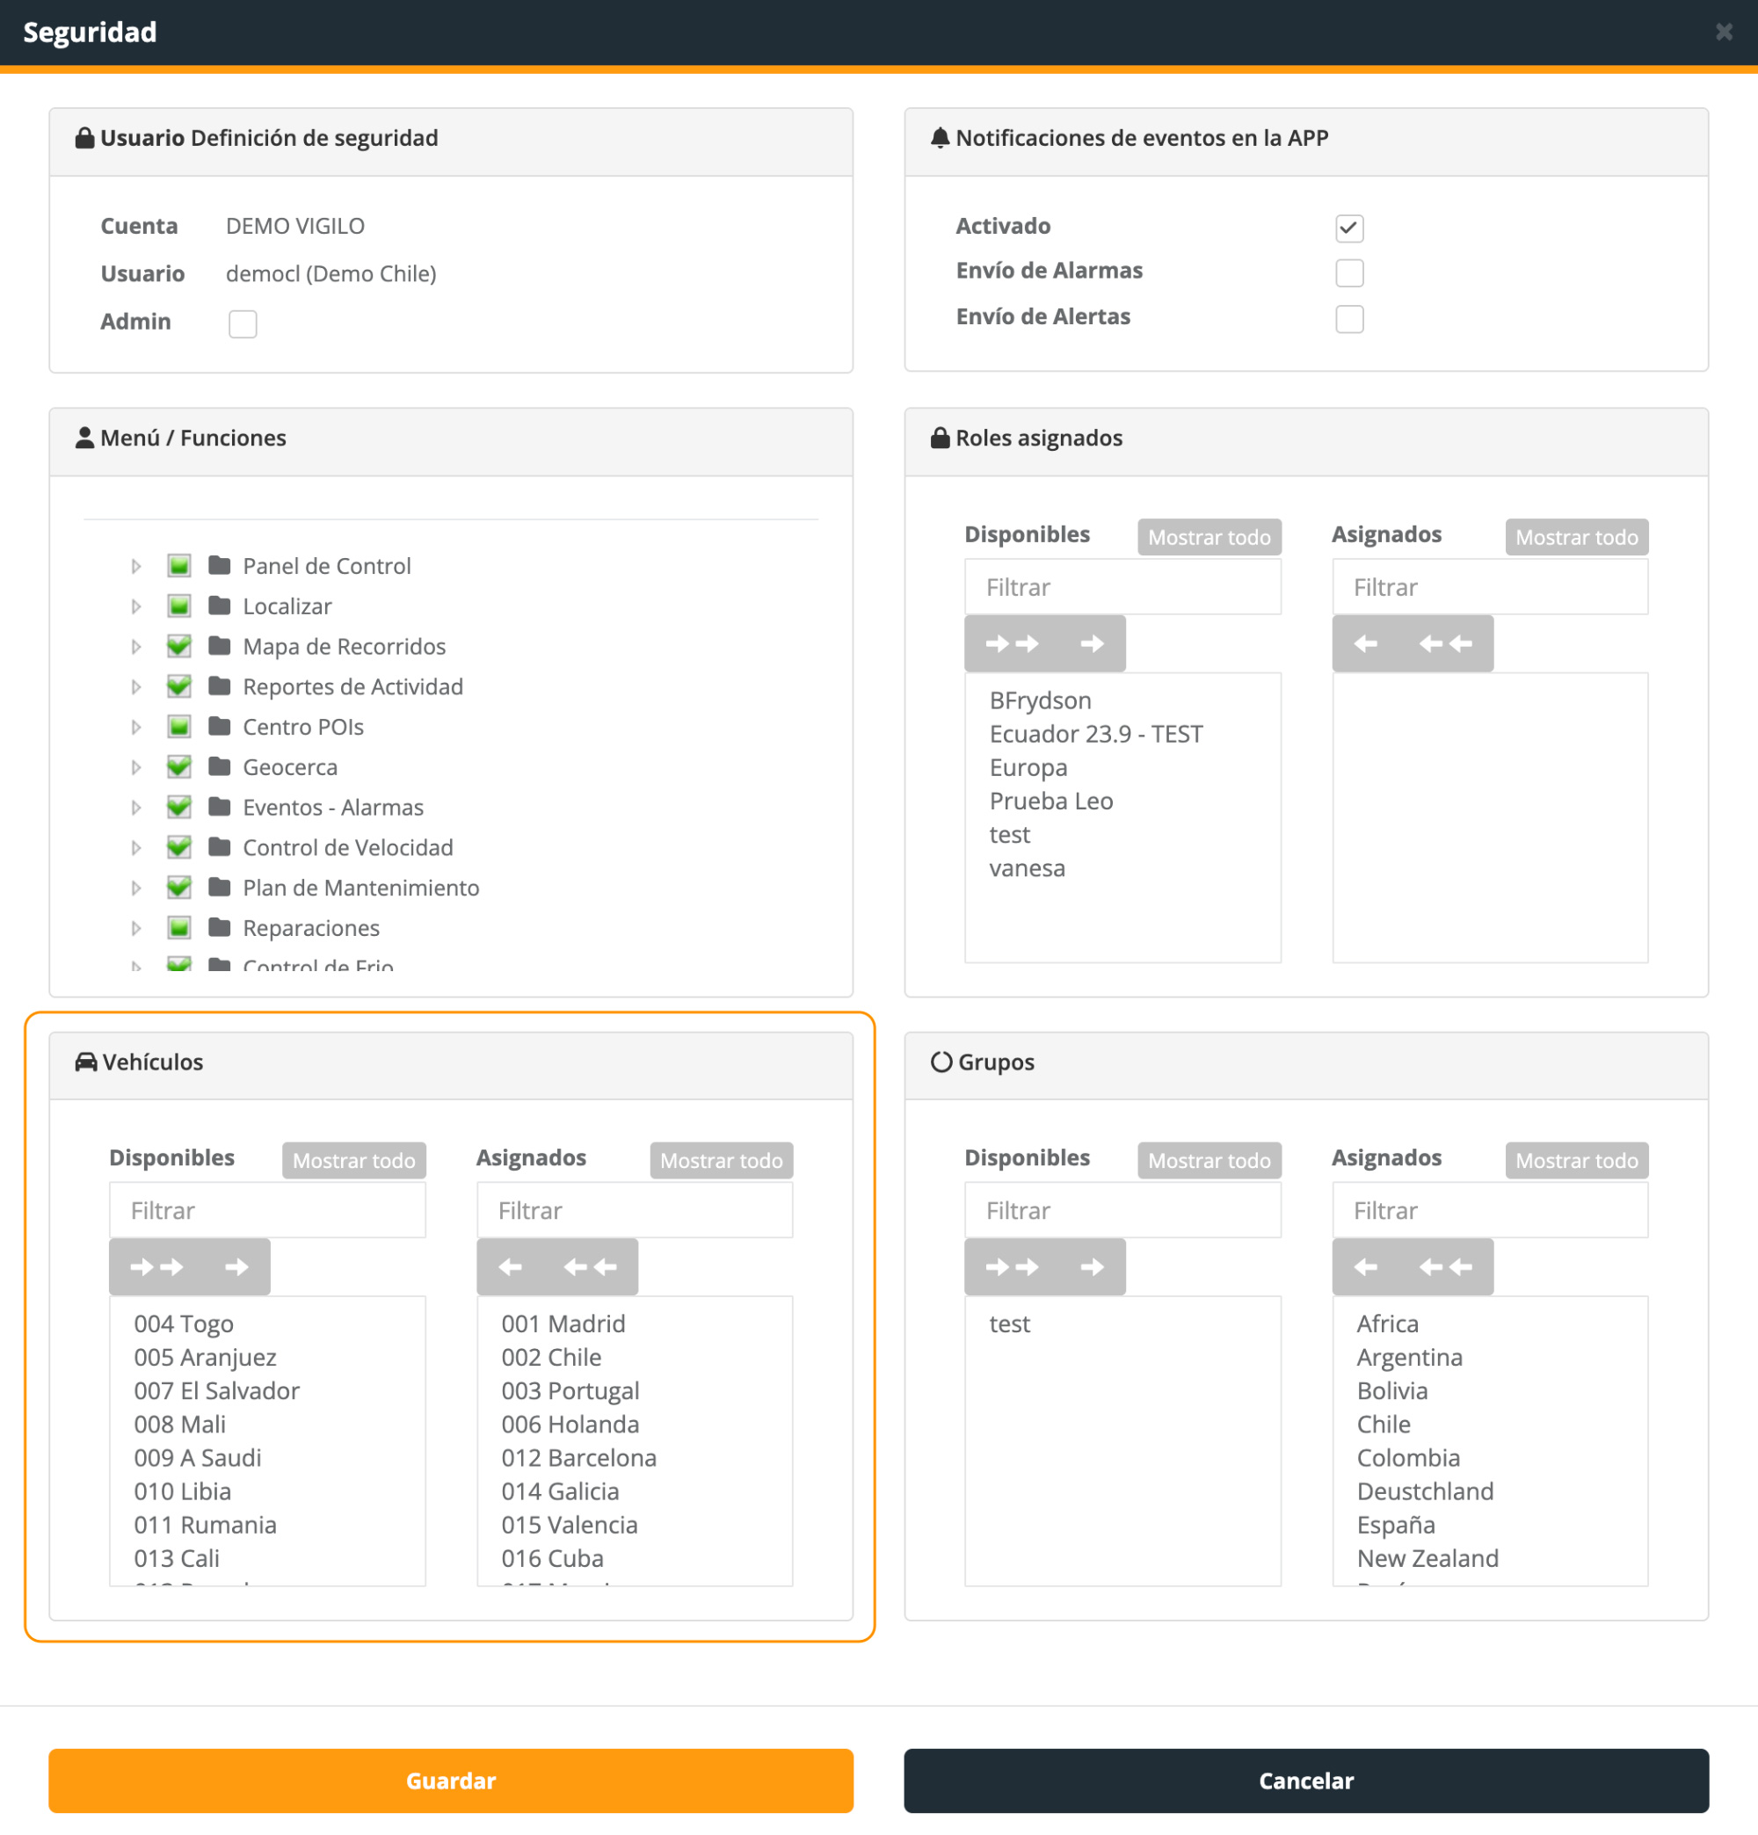Select assigned group Deustchland

pos(1425,1491)
